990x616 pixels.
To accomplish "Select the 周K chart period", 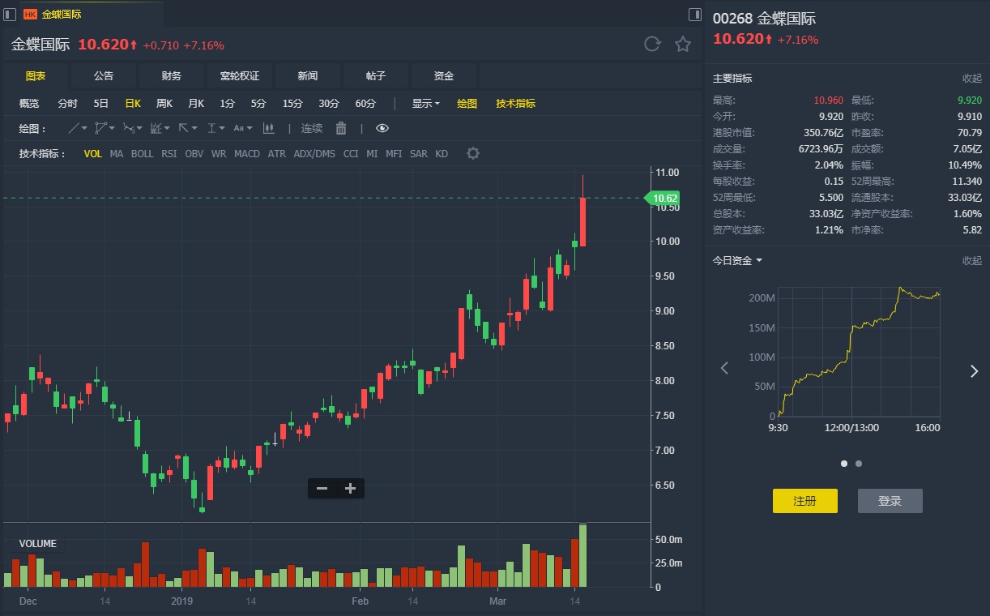I will [164, 104].
